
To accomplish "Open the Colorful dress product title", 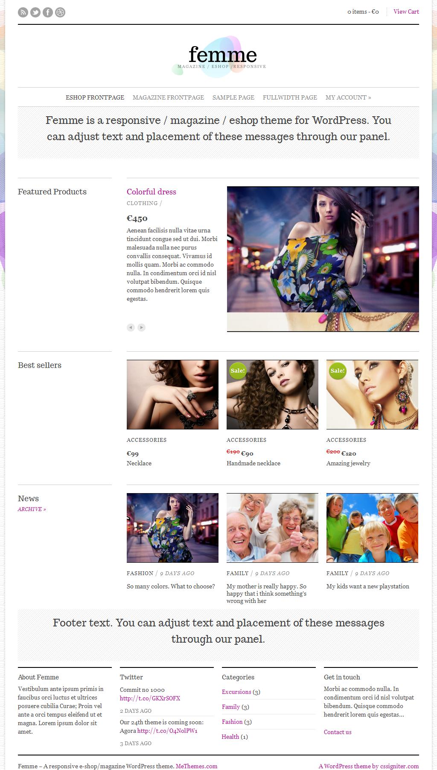I will tap(151, 192).
